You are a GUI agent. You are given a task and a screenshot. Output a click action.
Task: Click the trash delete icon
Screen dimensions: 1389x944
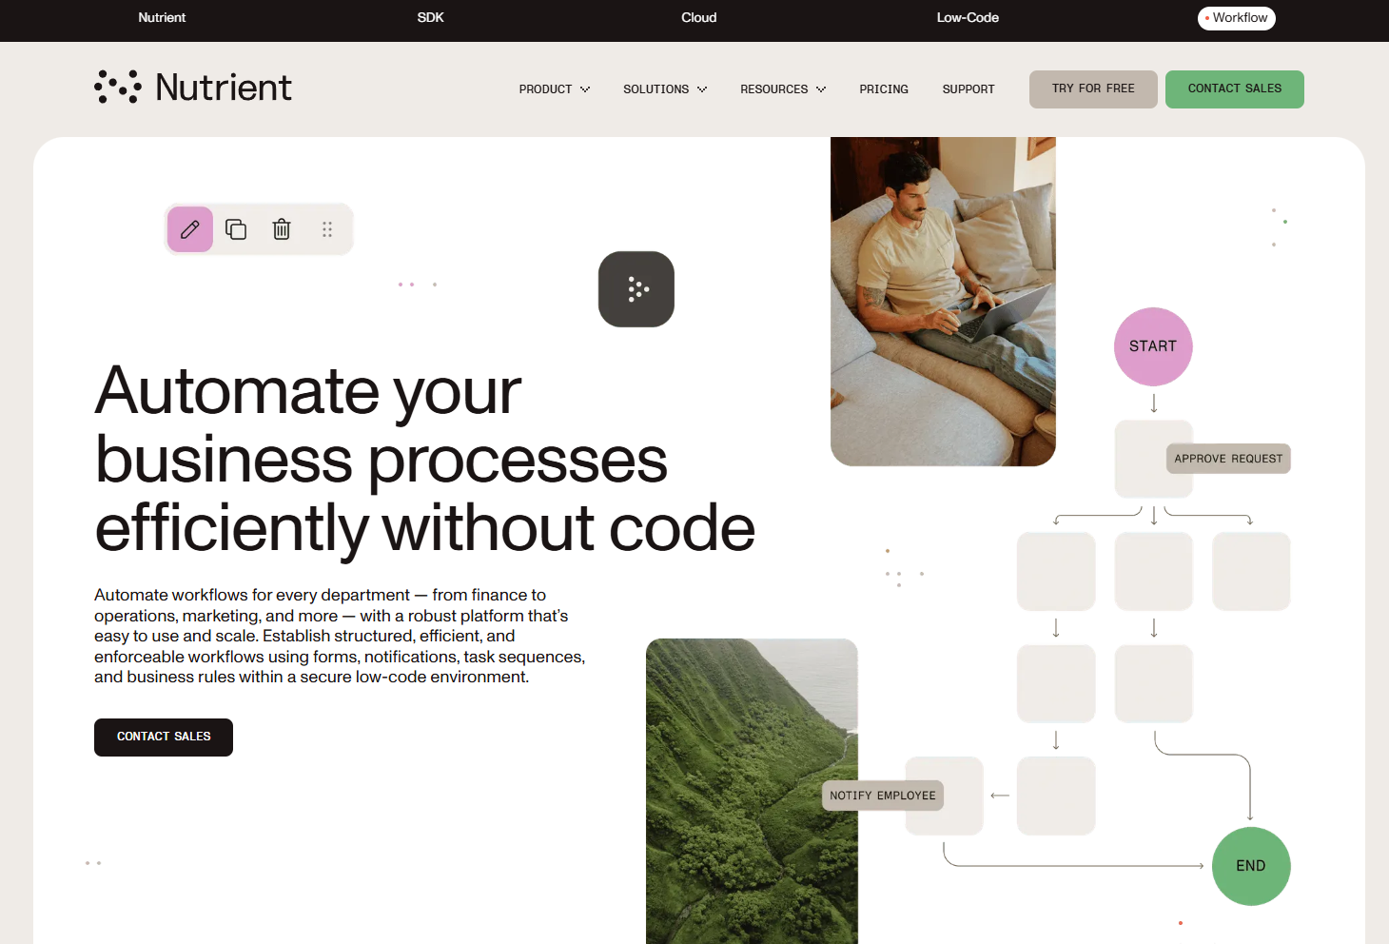(x=282, y=229)
